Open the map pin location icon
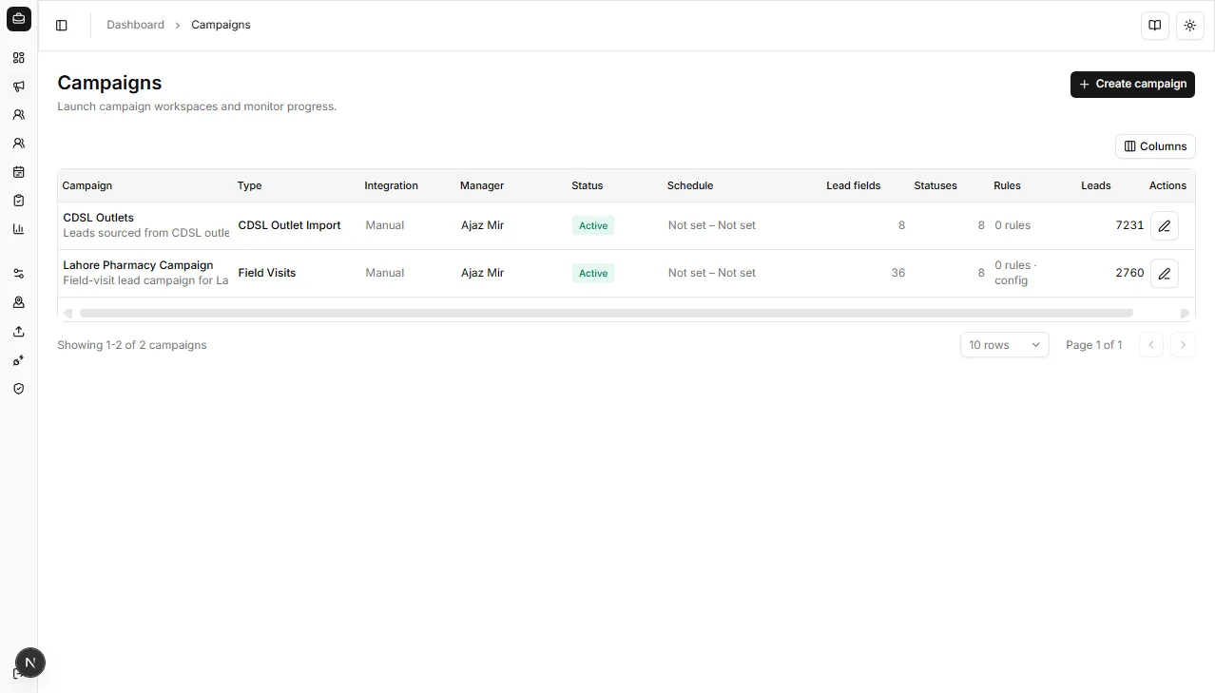The width and height of the screenshot is (1215, 693). pyautogui.click(x=18, y=302)
